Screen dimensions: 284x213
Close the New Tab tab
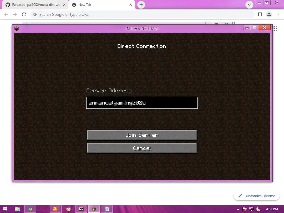tap(131, 5)
